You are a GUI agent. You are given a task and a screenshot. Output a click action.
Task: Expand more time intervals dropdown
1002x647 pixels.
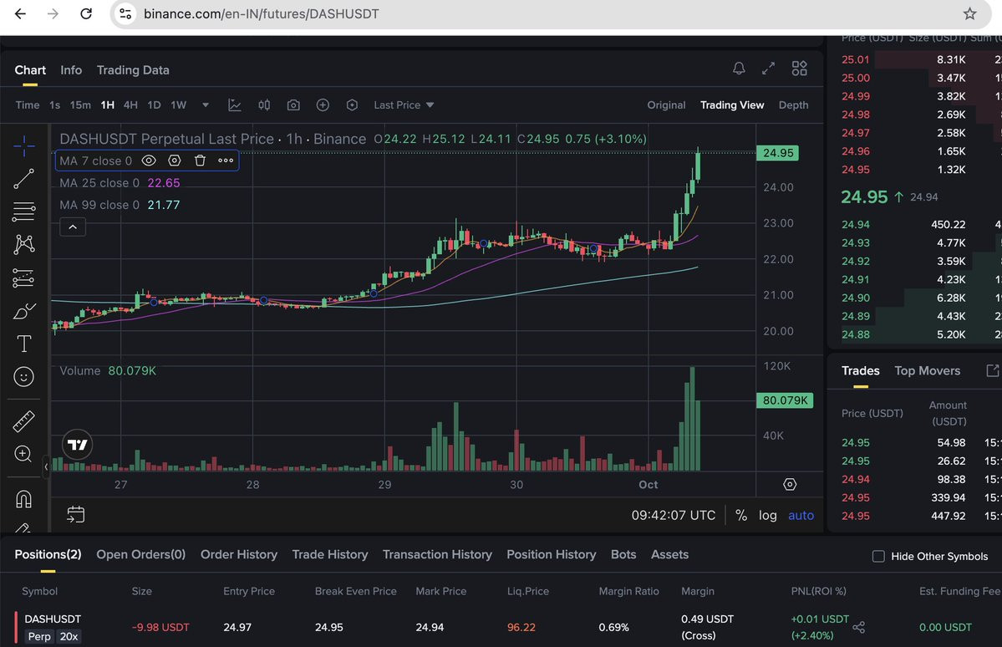click(205, 104)
